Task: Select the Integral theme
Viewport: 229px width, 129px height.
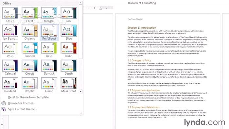Action: [x=49, y=13]
